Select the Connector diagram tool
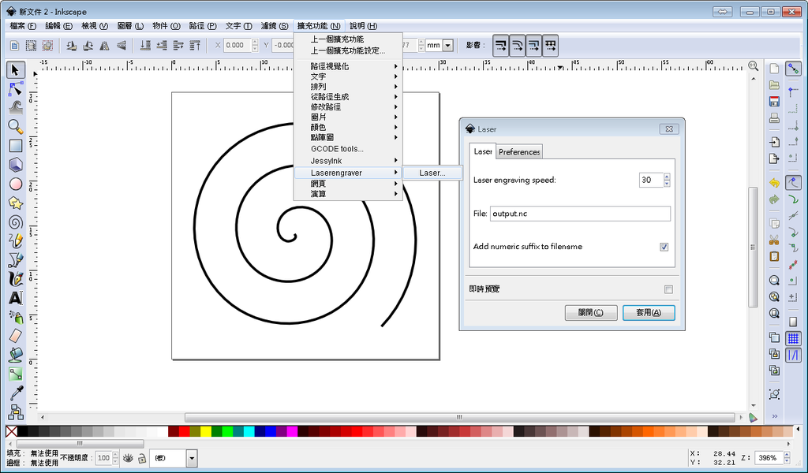Screen dimensions: 808x473 pos(16,412)
